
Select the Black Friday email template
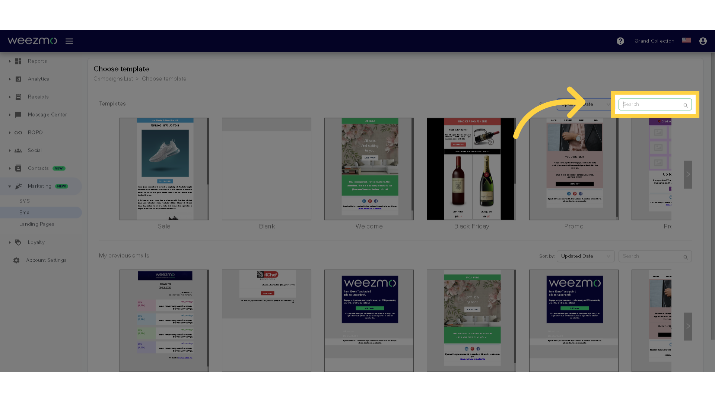pyautogui.click(x=471, y=168)
